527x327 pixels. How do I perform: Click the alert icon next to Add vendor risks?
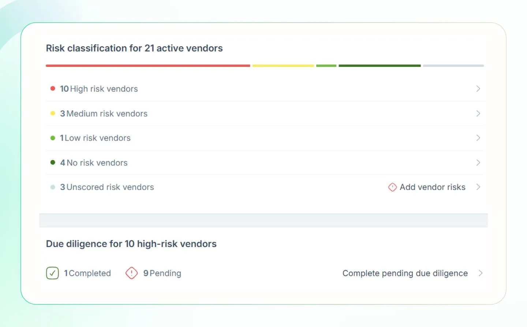pyautogui.click(x=392, y=187)
